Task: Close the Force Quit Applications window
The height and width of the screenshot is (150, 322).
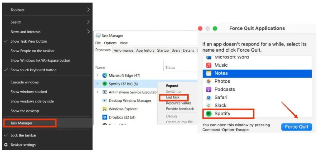Action: click(200, 28)
